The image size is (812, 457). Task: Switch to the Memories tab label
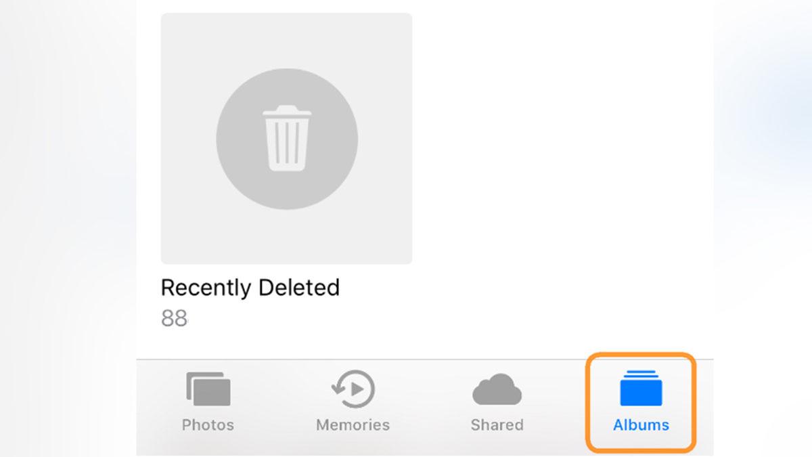[x=353, y=425]
